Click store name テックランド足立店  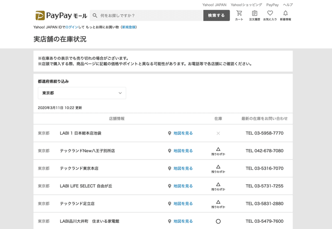pos(77,204)
